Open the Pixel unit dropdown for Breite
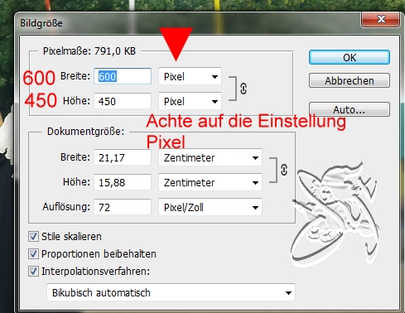 (190, 76)
